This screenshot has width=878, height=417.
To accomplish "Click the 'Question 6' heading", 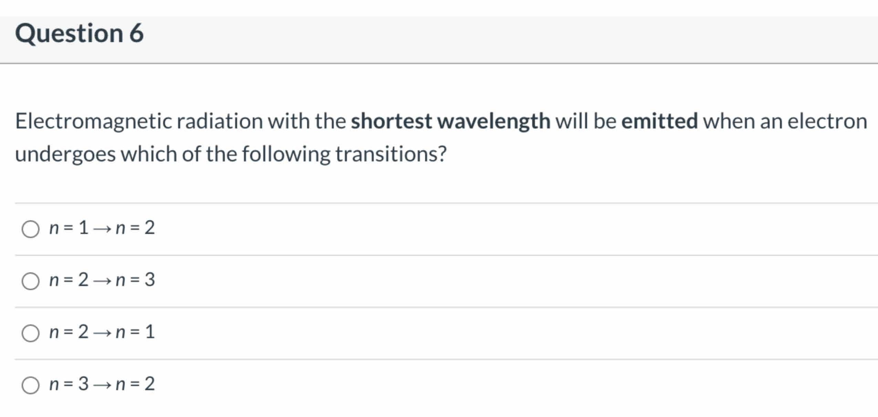I will pyautogui.click(x=79, y=33).
